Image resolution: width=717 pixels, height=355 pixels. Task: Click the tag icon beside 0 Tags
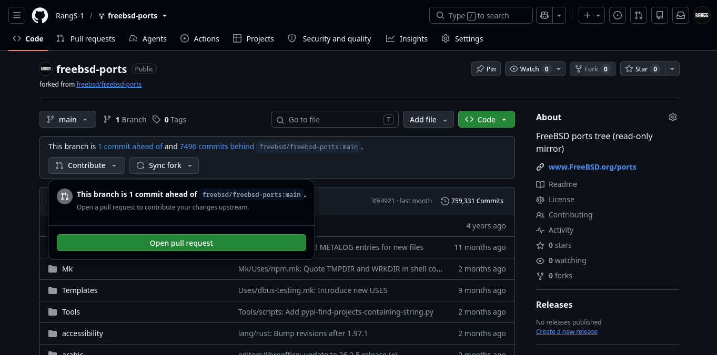coord(156,120)
